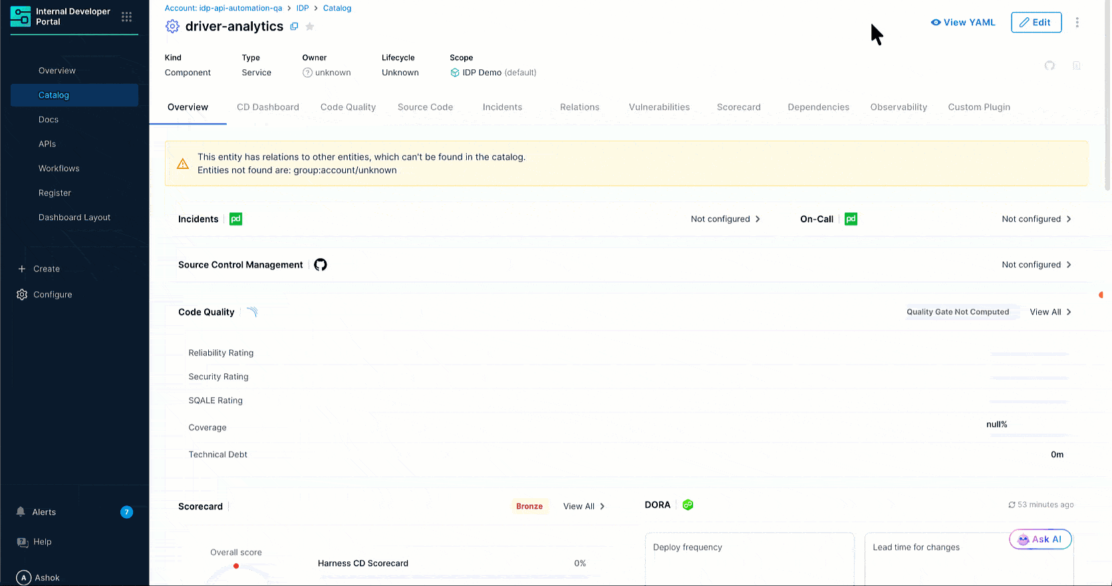Open the GitHub source link icon
This screenshot has width=1112, height=586.
click(x=1049, y=65)
